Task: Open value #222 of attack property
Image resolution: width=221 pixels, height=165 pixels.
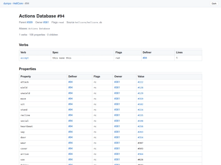Action: (140, 82)
